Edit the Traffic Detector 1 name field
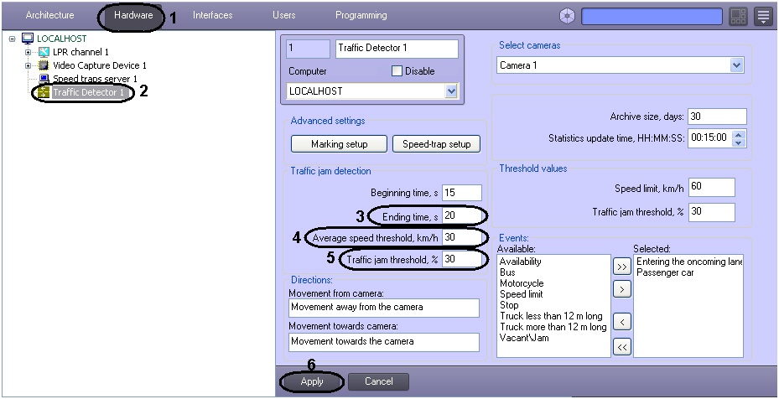 pos(397,49)
